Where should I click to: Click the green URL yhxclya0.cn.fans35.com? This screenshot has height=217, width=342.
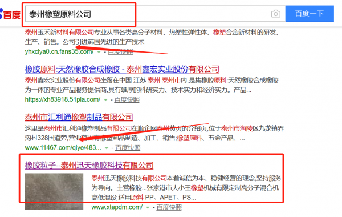(59, 51)
